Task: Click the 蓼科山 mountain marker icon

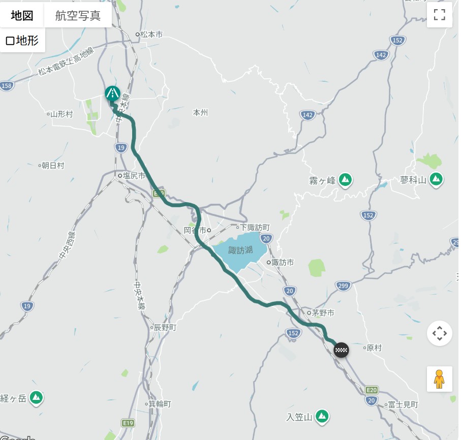Action: (436, 179)
